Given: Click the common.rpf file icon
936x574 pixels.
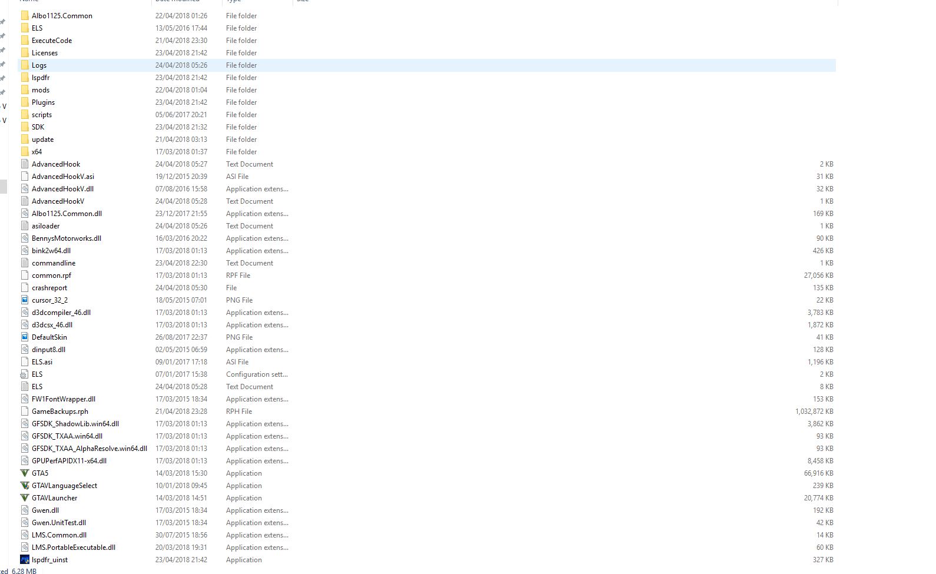Looking at the screenshot, I should coord(25,275).
